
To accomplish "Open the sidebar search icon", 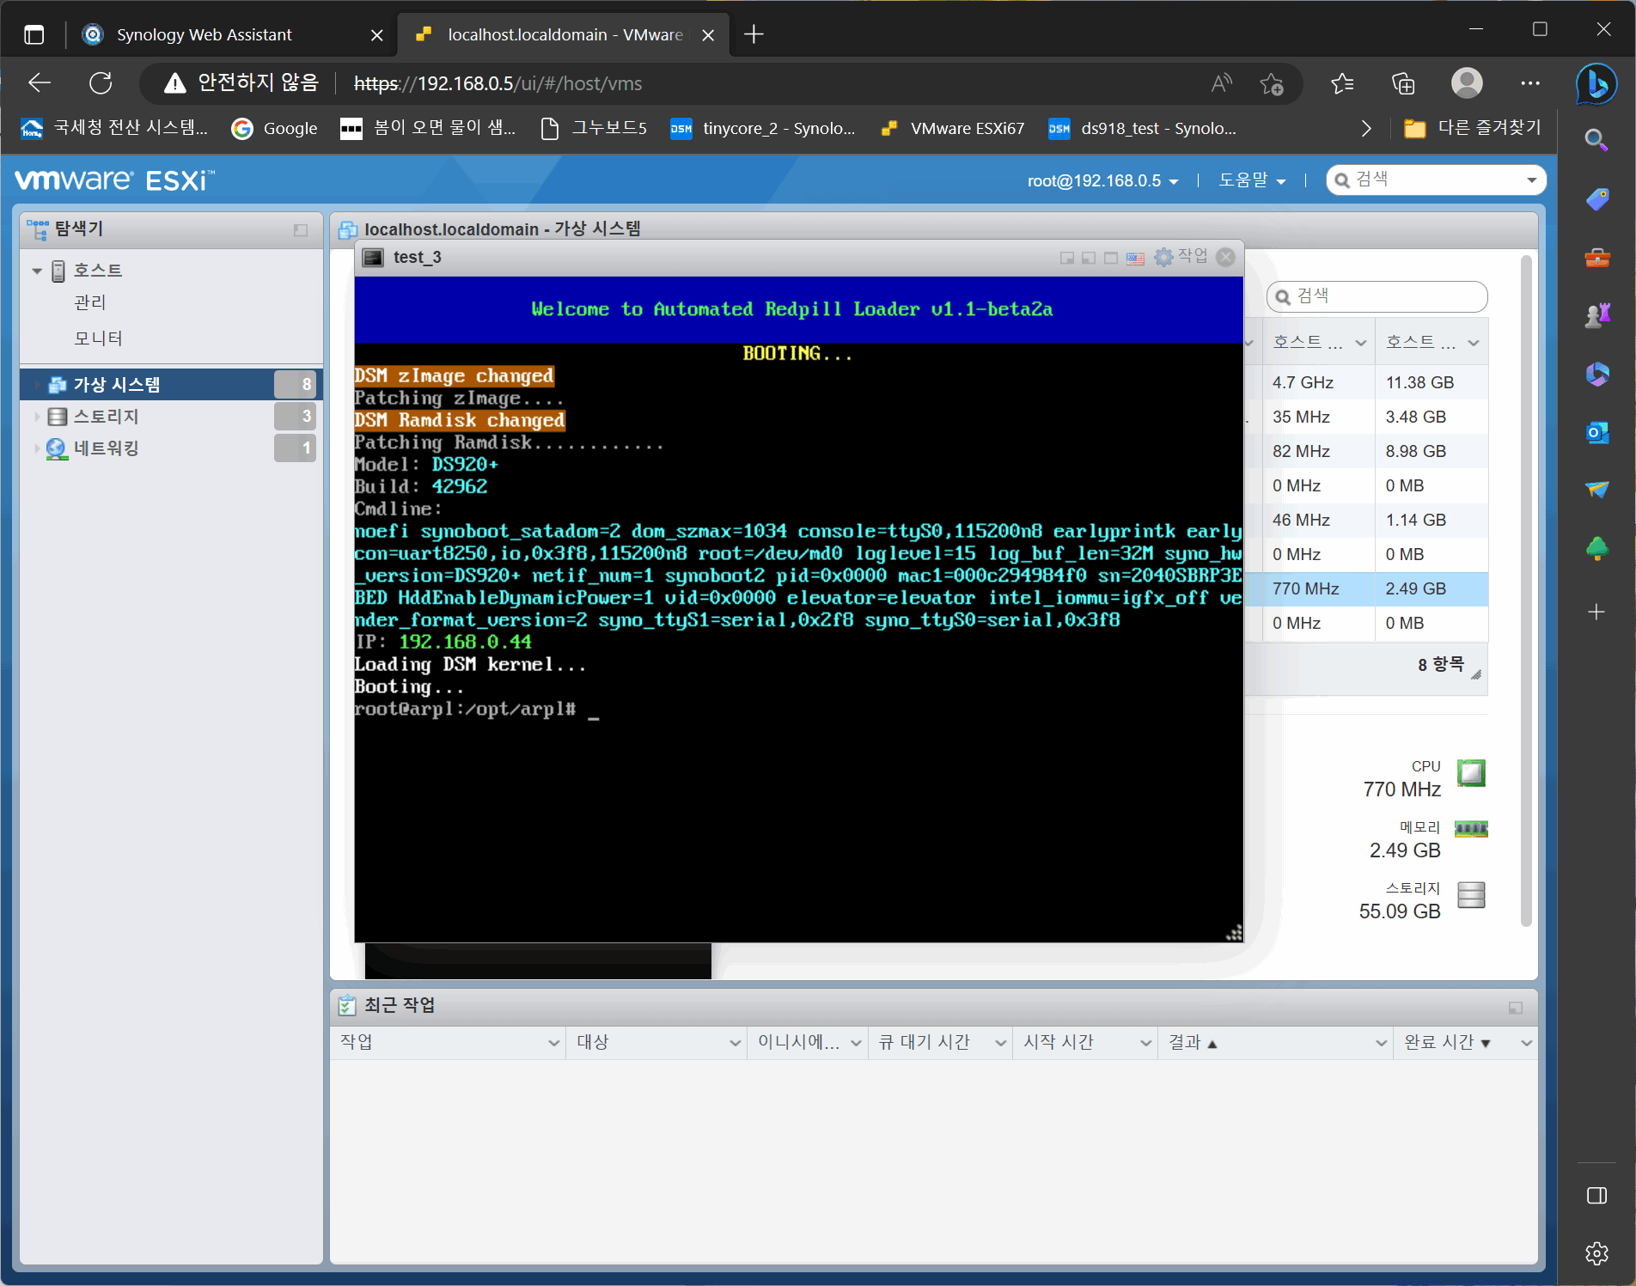I will pyautogui.click(x=1596, y=139).
